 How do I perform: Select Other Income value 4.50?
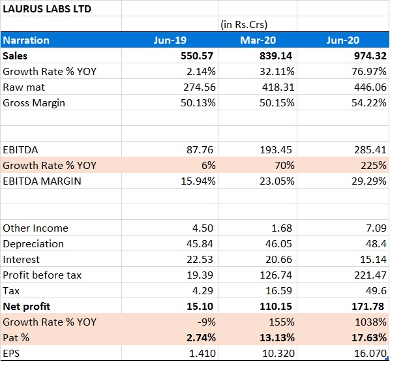[x=170, y=228]
